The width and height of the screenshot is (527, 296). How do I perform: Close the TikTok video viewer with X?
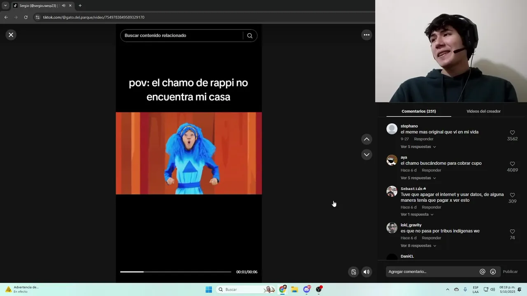11,35
